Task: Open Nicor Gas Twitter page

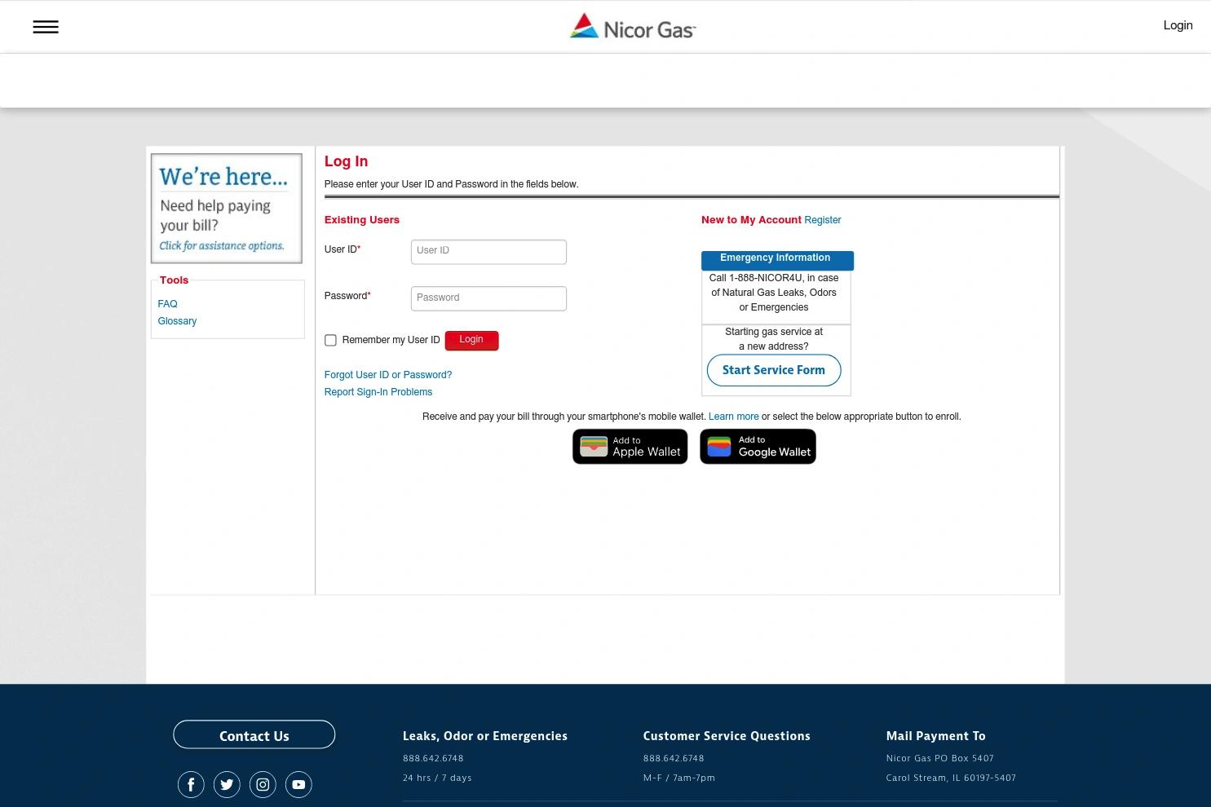Action: pos(227,784)
